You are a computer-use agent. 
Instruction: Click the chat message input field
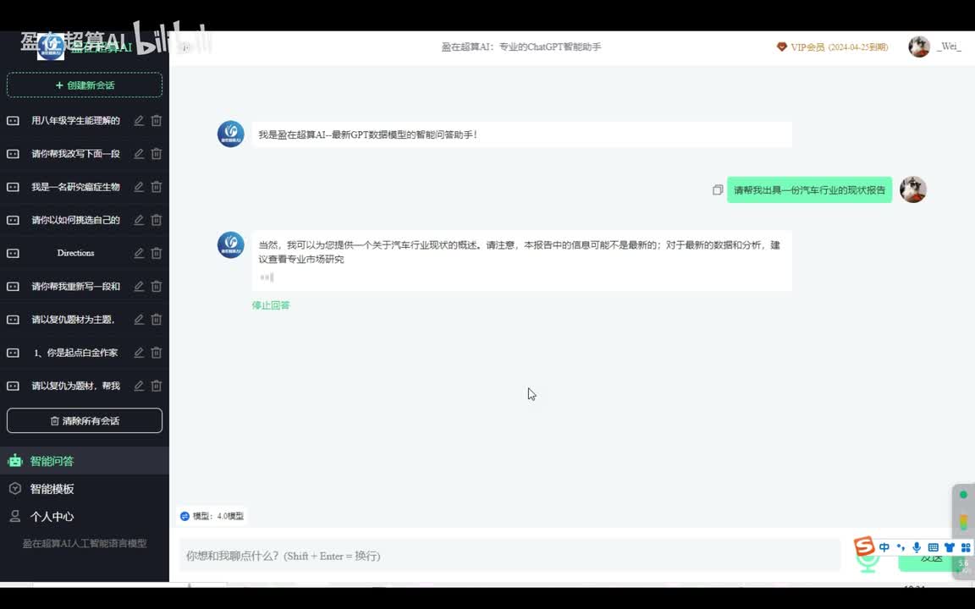[x=508, y=556]
